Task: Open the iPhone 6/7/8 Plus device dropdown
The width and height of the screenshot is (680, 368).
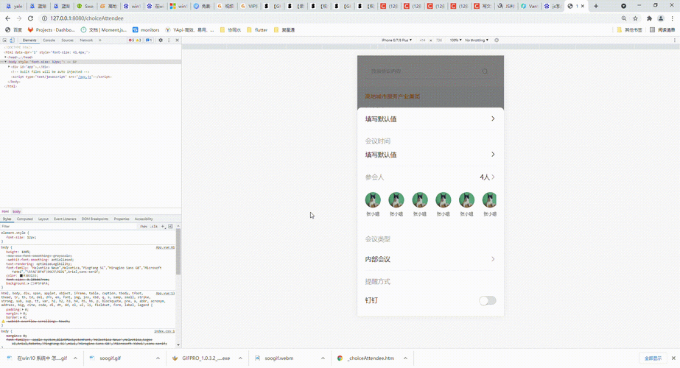Action: (x=396, y=40)
